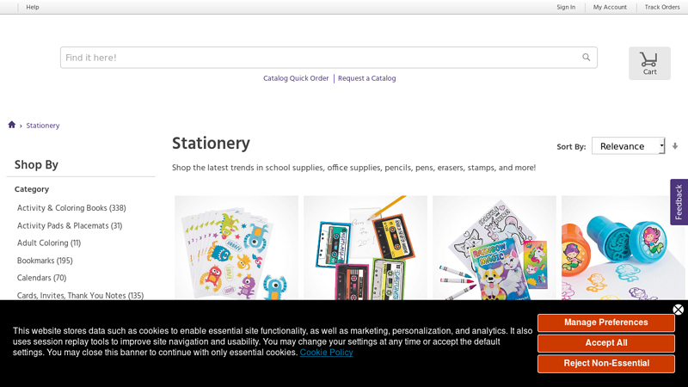The image size is (688, 387).
Task: Filter by Activity & Coloring Books (338)
Action: click(71, 208)
